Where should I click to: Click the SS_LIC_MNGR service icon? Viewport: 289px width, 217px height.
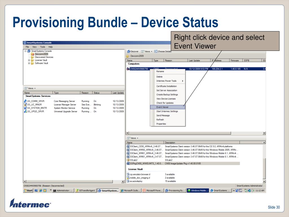pyautogui.click(x=25, y=105)
